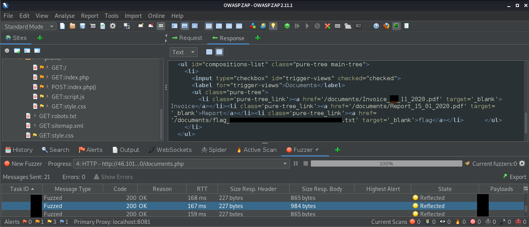Click the green radar icon in toolbar
The image size is (529, 227).
(x=396, y=26)
